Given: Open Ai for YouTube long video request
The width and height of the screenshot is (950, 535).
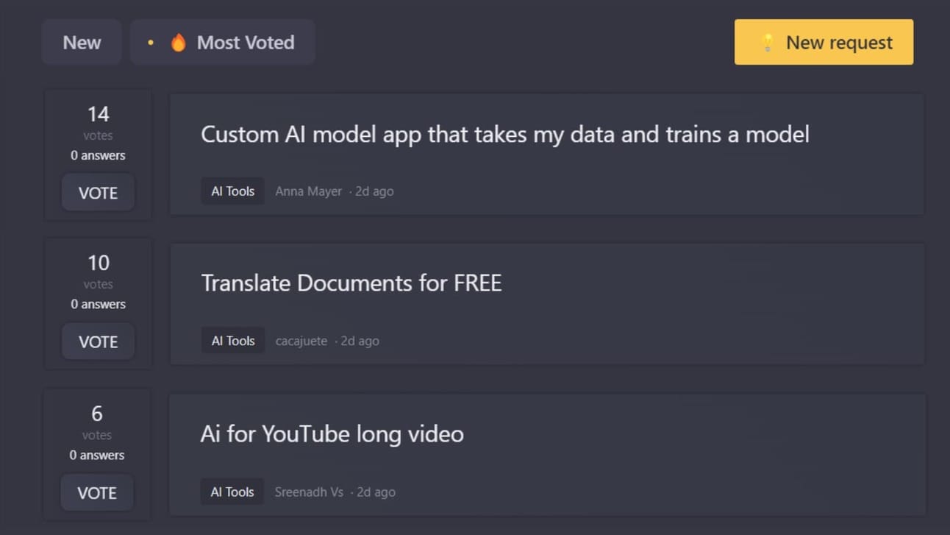Looking at the screenshot, I should 332,433.
